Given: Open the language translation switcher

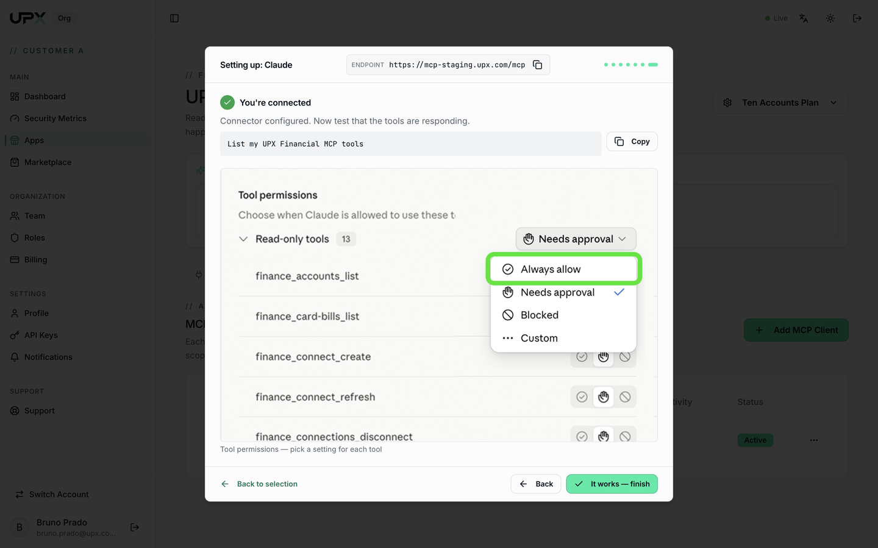Looking at the screenshot, I should (x=804, y=18).
